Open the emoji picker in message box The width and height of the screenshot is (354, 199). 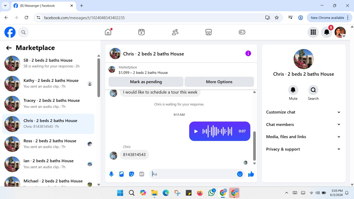(240, 174)
